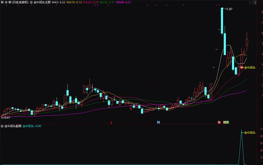Click the 金牛回头 spike label in sub-chart
Viewport: 263px width, 165px height.
(249, 133)
